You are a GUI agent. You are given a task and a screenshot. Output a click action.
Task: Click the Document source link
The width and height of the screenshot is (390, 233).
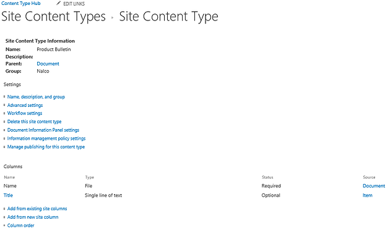[374, 186]
